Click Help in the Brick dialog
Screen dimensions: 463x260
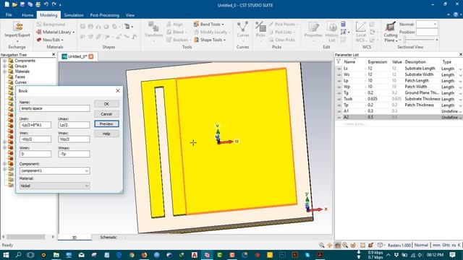point(106,134)
